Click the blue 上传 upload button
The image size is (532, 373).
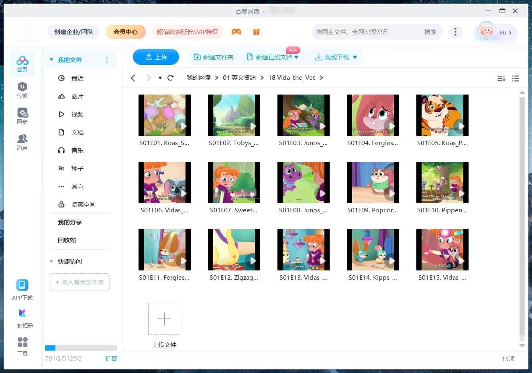156,57
